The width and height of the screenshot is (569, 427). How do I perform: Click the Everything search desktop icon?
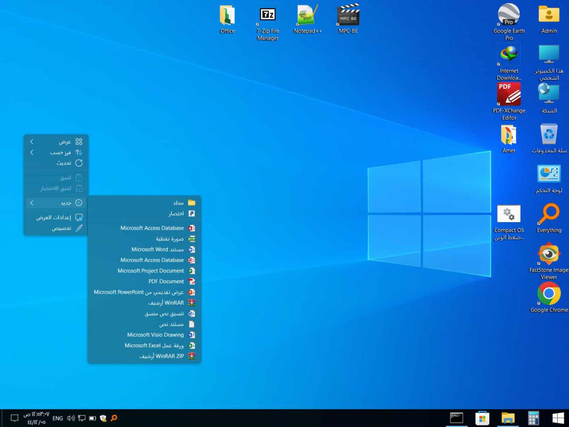click(549, 214)
